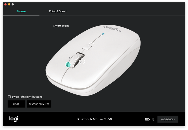The width and height of the screenshot is (188, 130).
Task: Click the wheel tilt-left arrow on the mouse
Action: pos(70,58)
